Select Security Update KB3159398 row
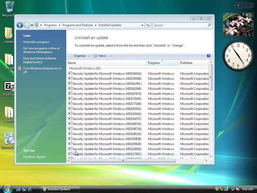 pos(138,79)
